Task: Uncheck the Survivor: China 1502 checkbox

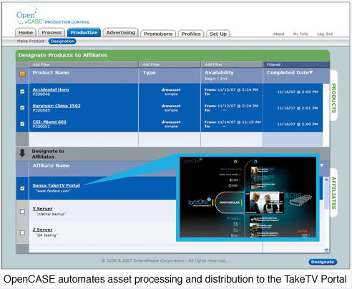Action: pyautogui.click(x=22, y=107)
